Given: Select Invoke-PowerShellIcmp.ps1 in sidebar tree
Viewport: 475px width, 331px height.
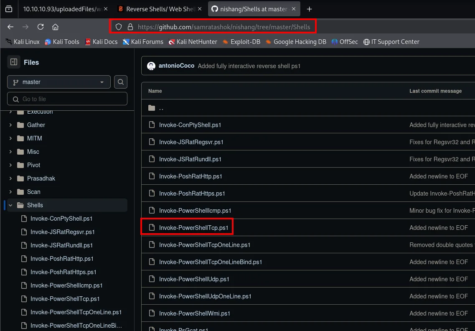Looking at the screenshot, I should (x=66, y=285).
